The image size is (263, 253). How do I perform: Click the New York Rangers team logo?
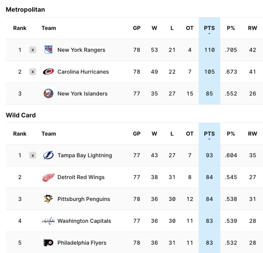coord(49,50)
